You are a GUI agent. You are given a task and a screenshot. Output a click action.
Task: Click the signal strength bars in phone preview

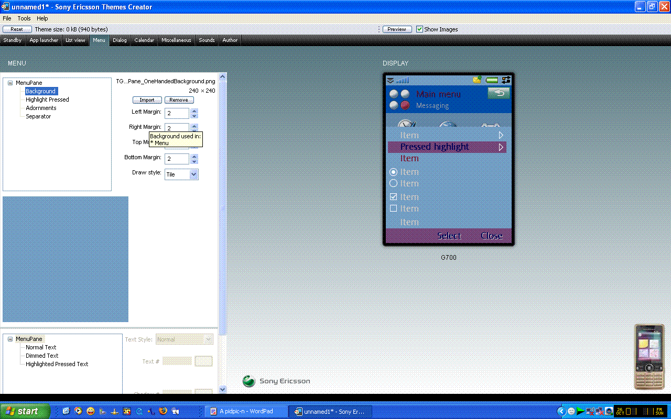click(403, 80)
